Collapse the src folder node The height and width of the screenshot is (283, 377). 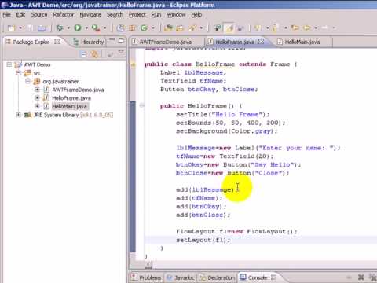click(x=18, y=73)
